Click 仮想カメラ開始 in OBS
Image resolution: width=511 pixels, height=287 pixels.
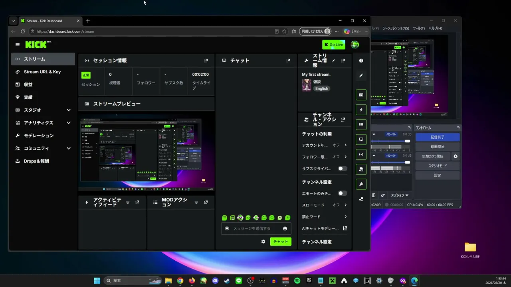click(433, 156)
